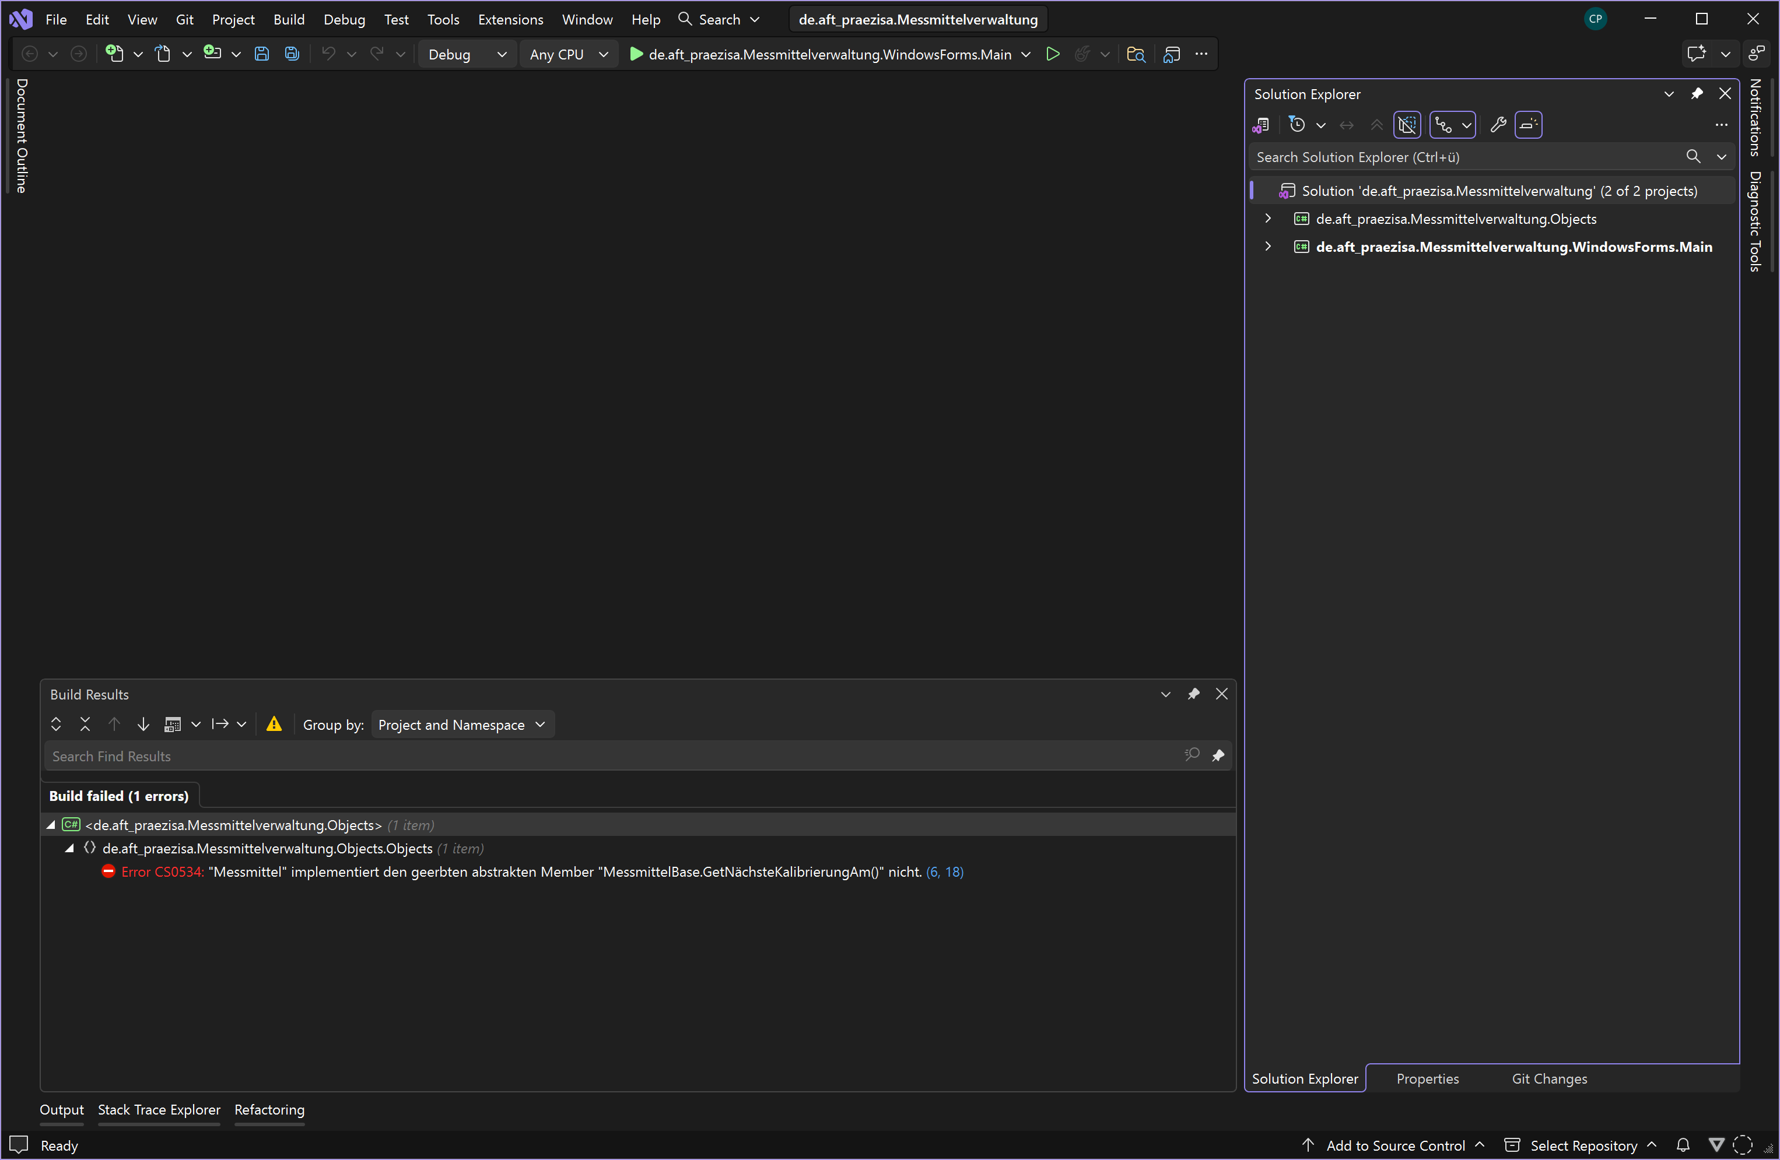The height and width of the screenshot is (1160, 1780).
Task: Click the Undo arrow icon
Action: coord(328,54)
